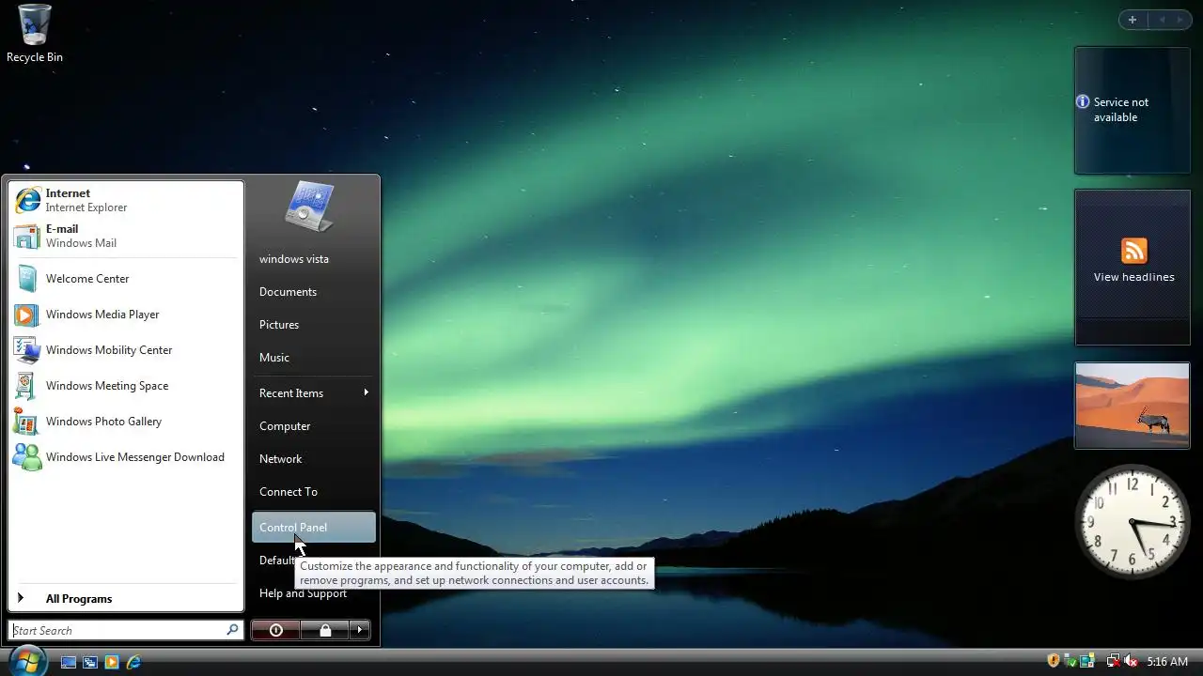Open Music from Start menu

click(313, 358)
